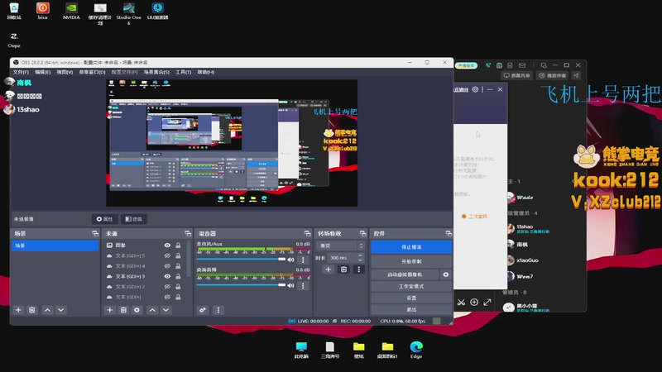Move the scene up with the arrow
This screenshot has width=662, height=372.
(47, 310)
